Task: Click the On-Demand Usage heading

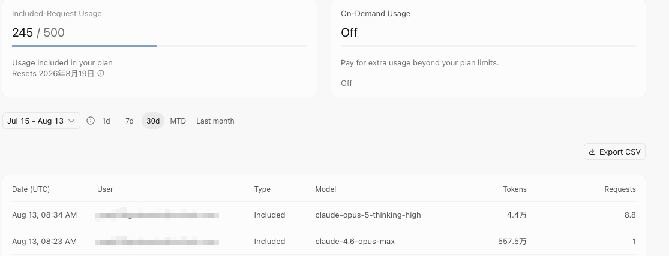Action: tap(376, 14)
